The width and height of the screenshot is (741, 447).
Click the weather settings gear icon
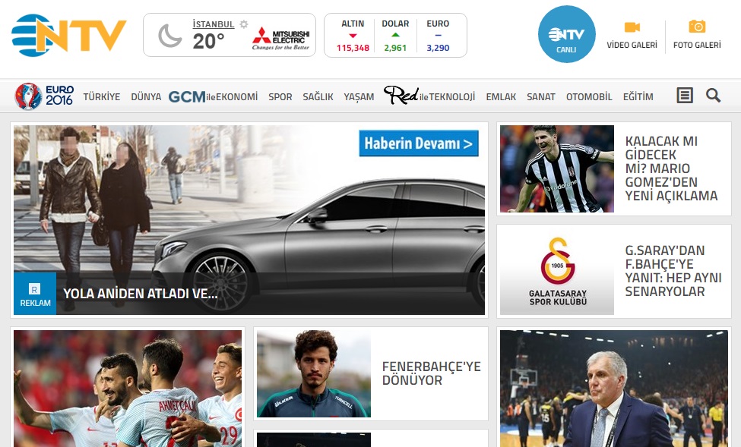coord(244,24)
